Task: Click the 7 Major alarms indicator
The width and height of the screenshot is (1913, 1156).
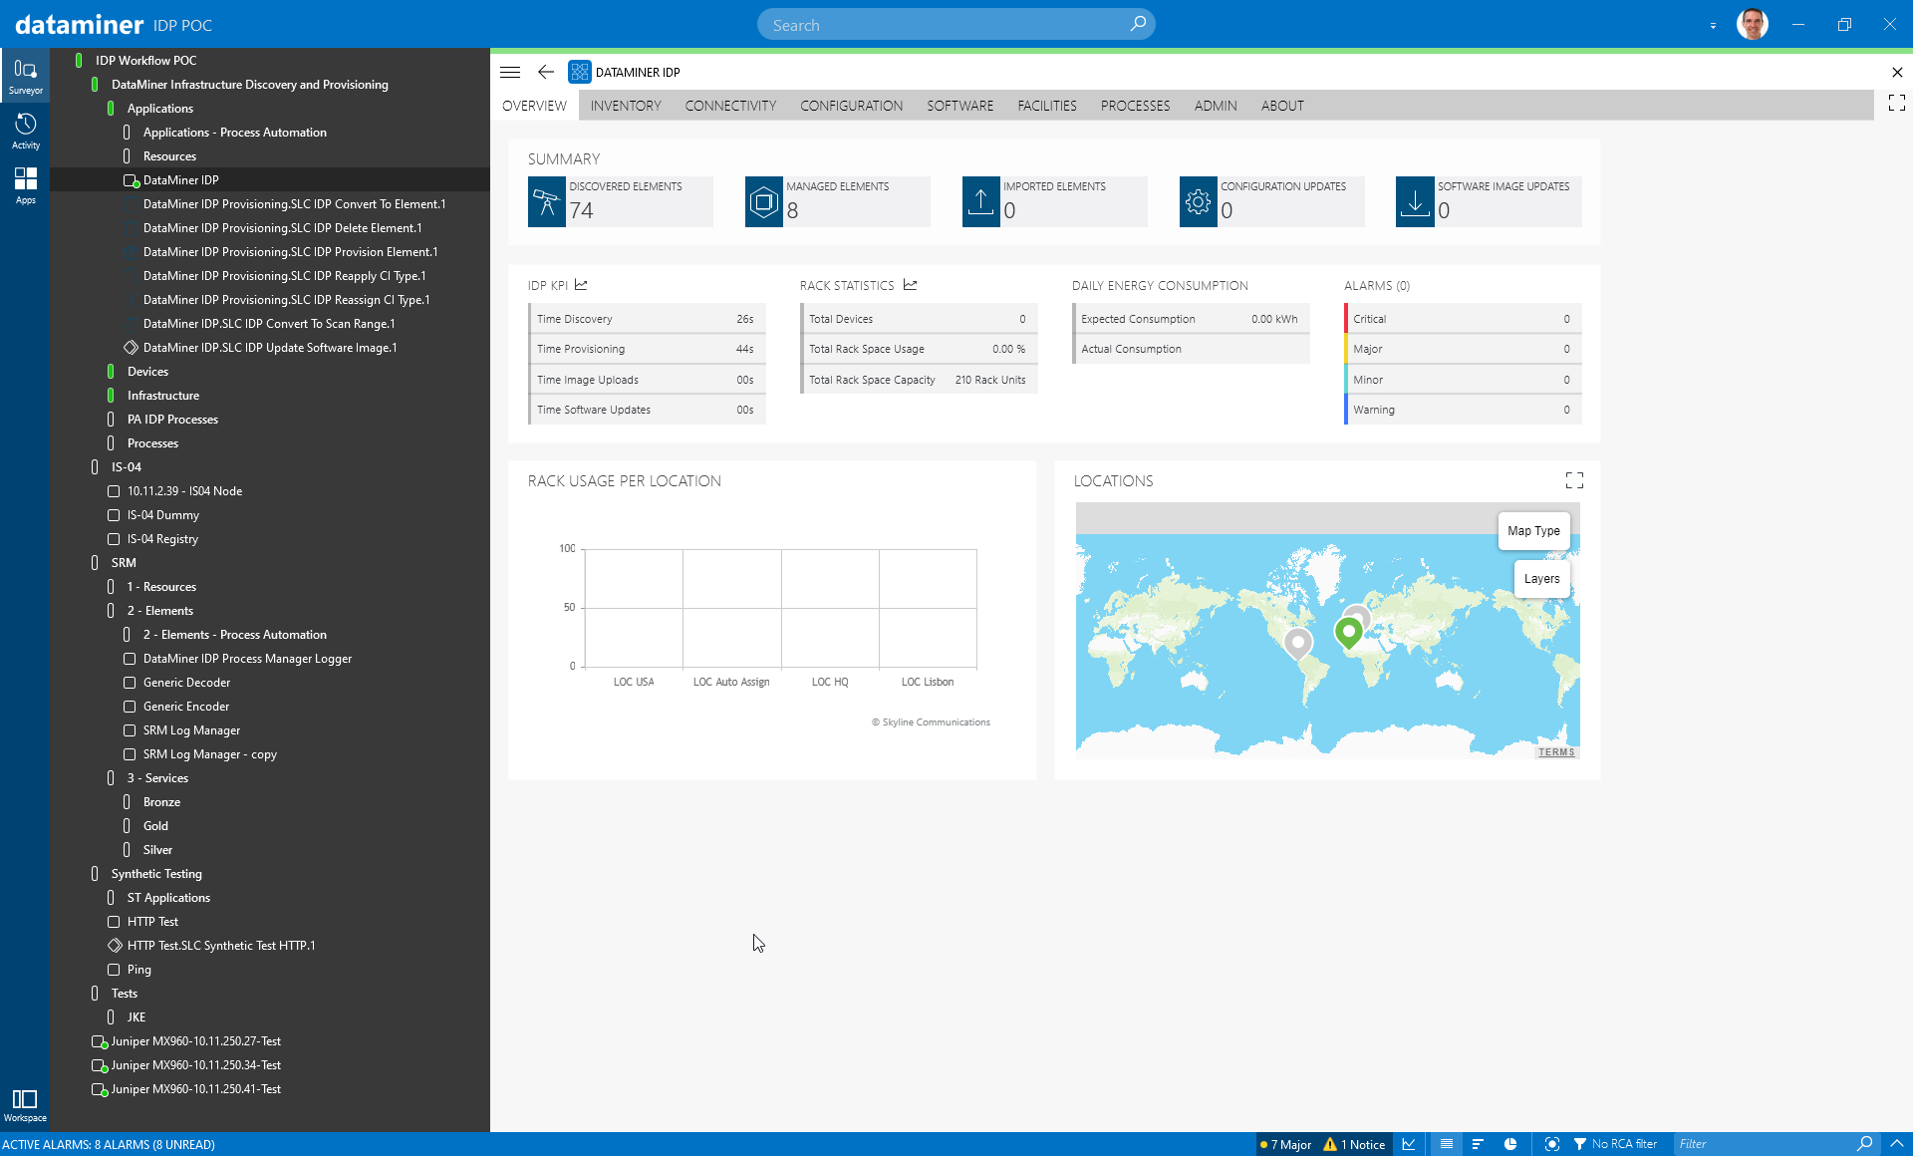Action: (x=1286, y=1144)
